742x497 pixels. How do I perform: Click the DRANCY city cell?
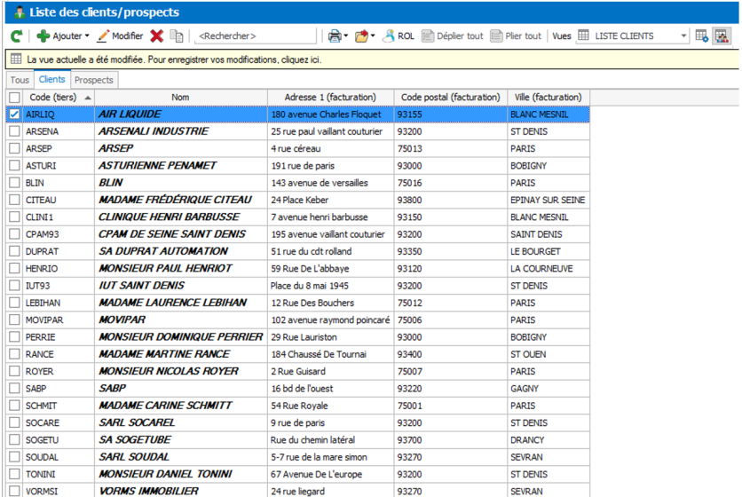coord(549,439)
